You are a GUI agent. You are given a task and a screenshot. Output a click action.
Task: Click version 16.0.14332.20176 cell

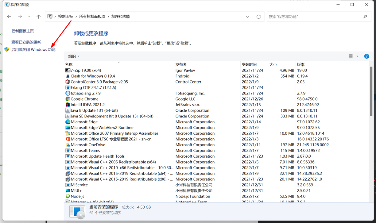[313, 139]
